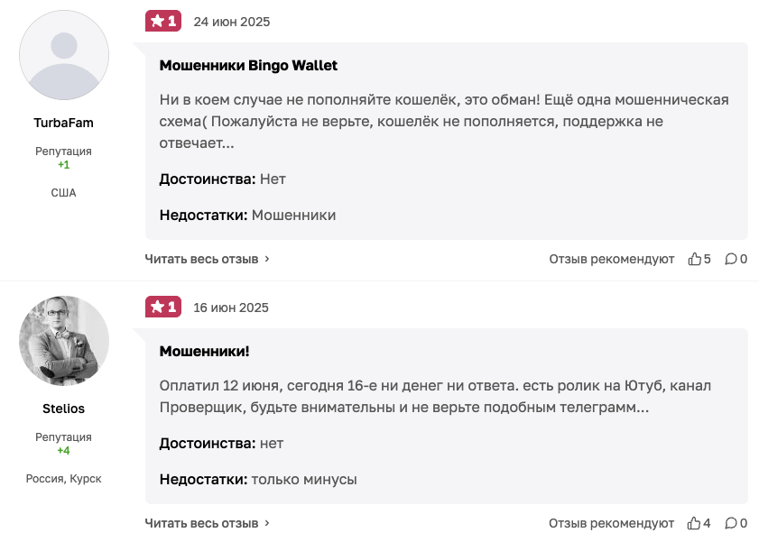Viewport: 759px width, 542px height.
Task: Open the TurbaFam username profile link
Action: tap(64, 123)
